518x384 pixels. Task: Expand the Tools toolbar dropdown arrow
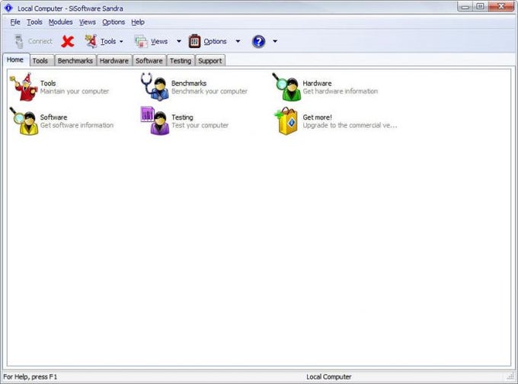click(x=121, y=42)
